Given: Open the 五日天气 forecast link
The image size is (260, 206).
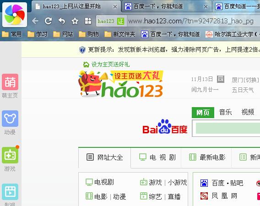Looking at the screenshot, I should [243, 90].
